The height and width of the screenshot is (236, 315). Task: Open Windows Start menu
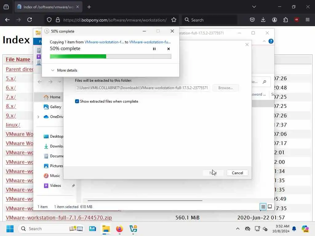10,229
